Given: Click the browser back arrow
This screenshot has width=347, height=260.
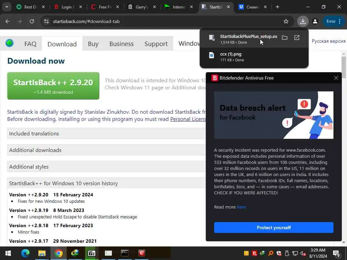Looking at the screenshot, I should tap(7, 21).
